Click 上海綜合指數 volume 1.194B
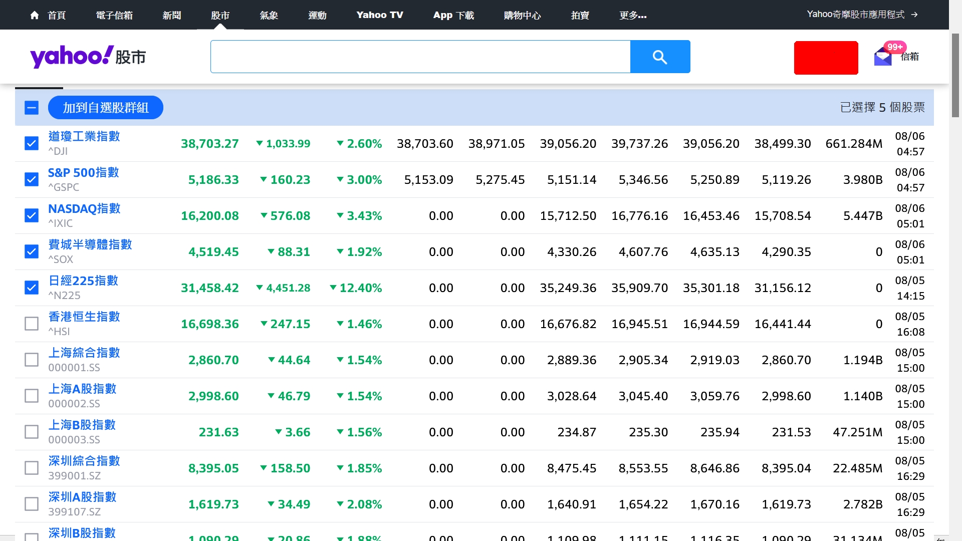 click(863, 360)
